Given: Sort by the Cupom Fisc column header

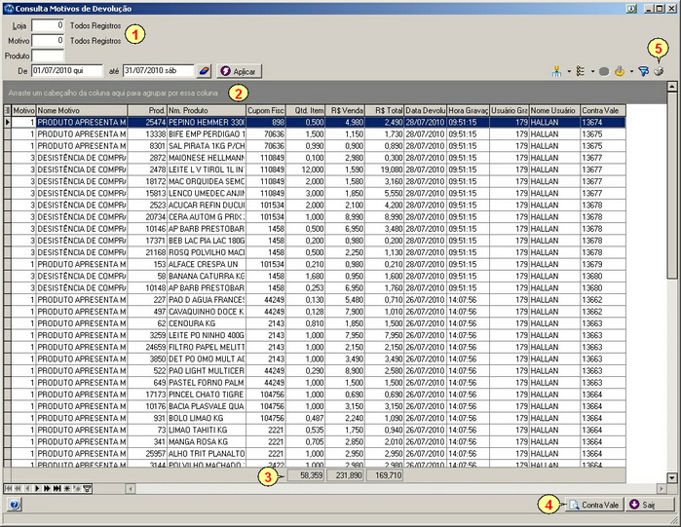Looking at the screenshot, I should [266, 111].
